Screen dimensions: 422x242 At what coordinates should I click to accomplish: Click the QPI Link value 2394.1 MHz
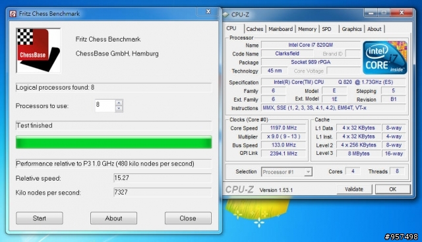(x=284, y=154)
